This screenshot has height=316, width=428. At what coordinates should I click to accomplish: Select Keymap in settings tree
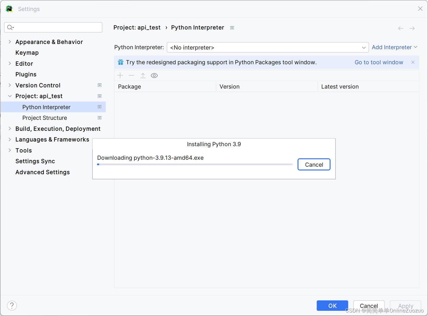pyautogui.click(x=27, y=53)
